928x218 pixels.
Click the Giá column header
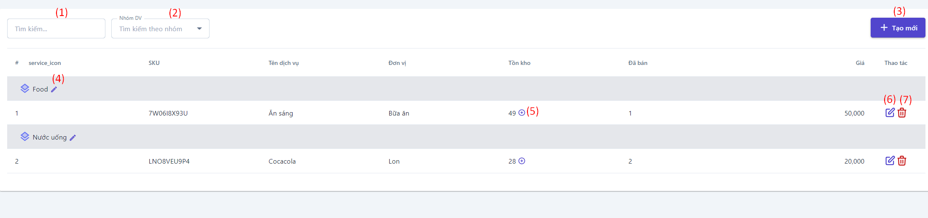860,63
